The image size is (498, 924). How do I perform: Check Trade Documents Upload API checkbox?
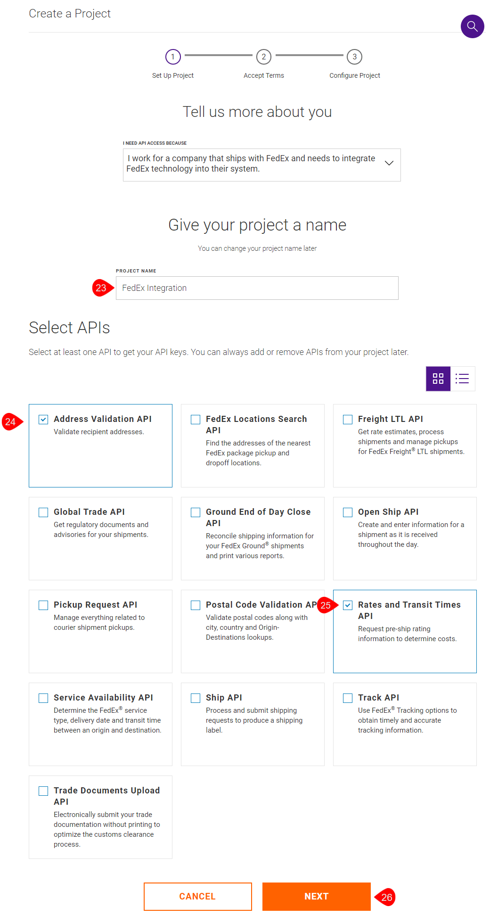tap(43, 791)
